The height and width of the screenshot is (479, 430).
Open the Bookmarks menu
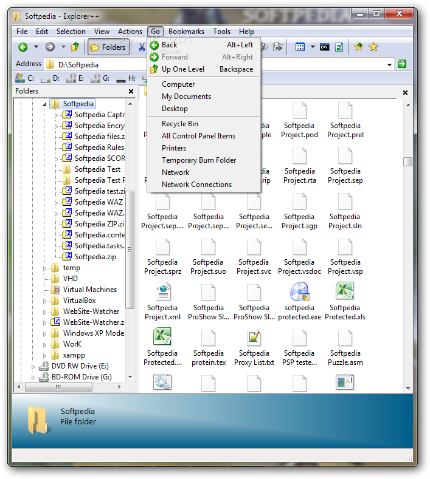point(186,32)
